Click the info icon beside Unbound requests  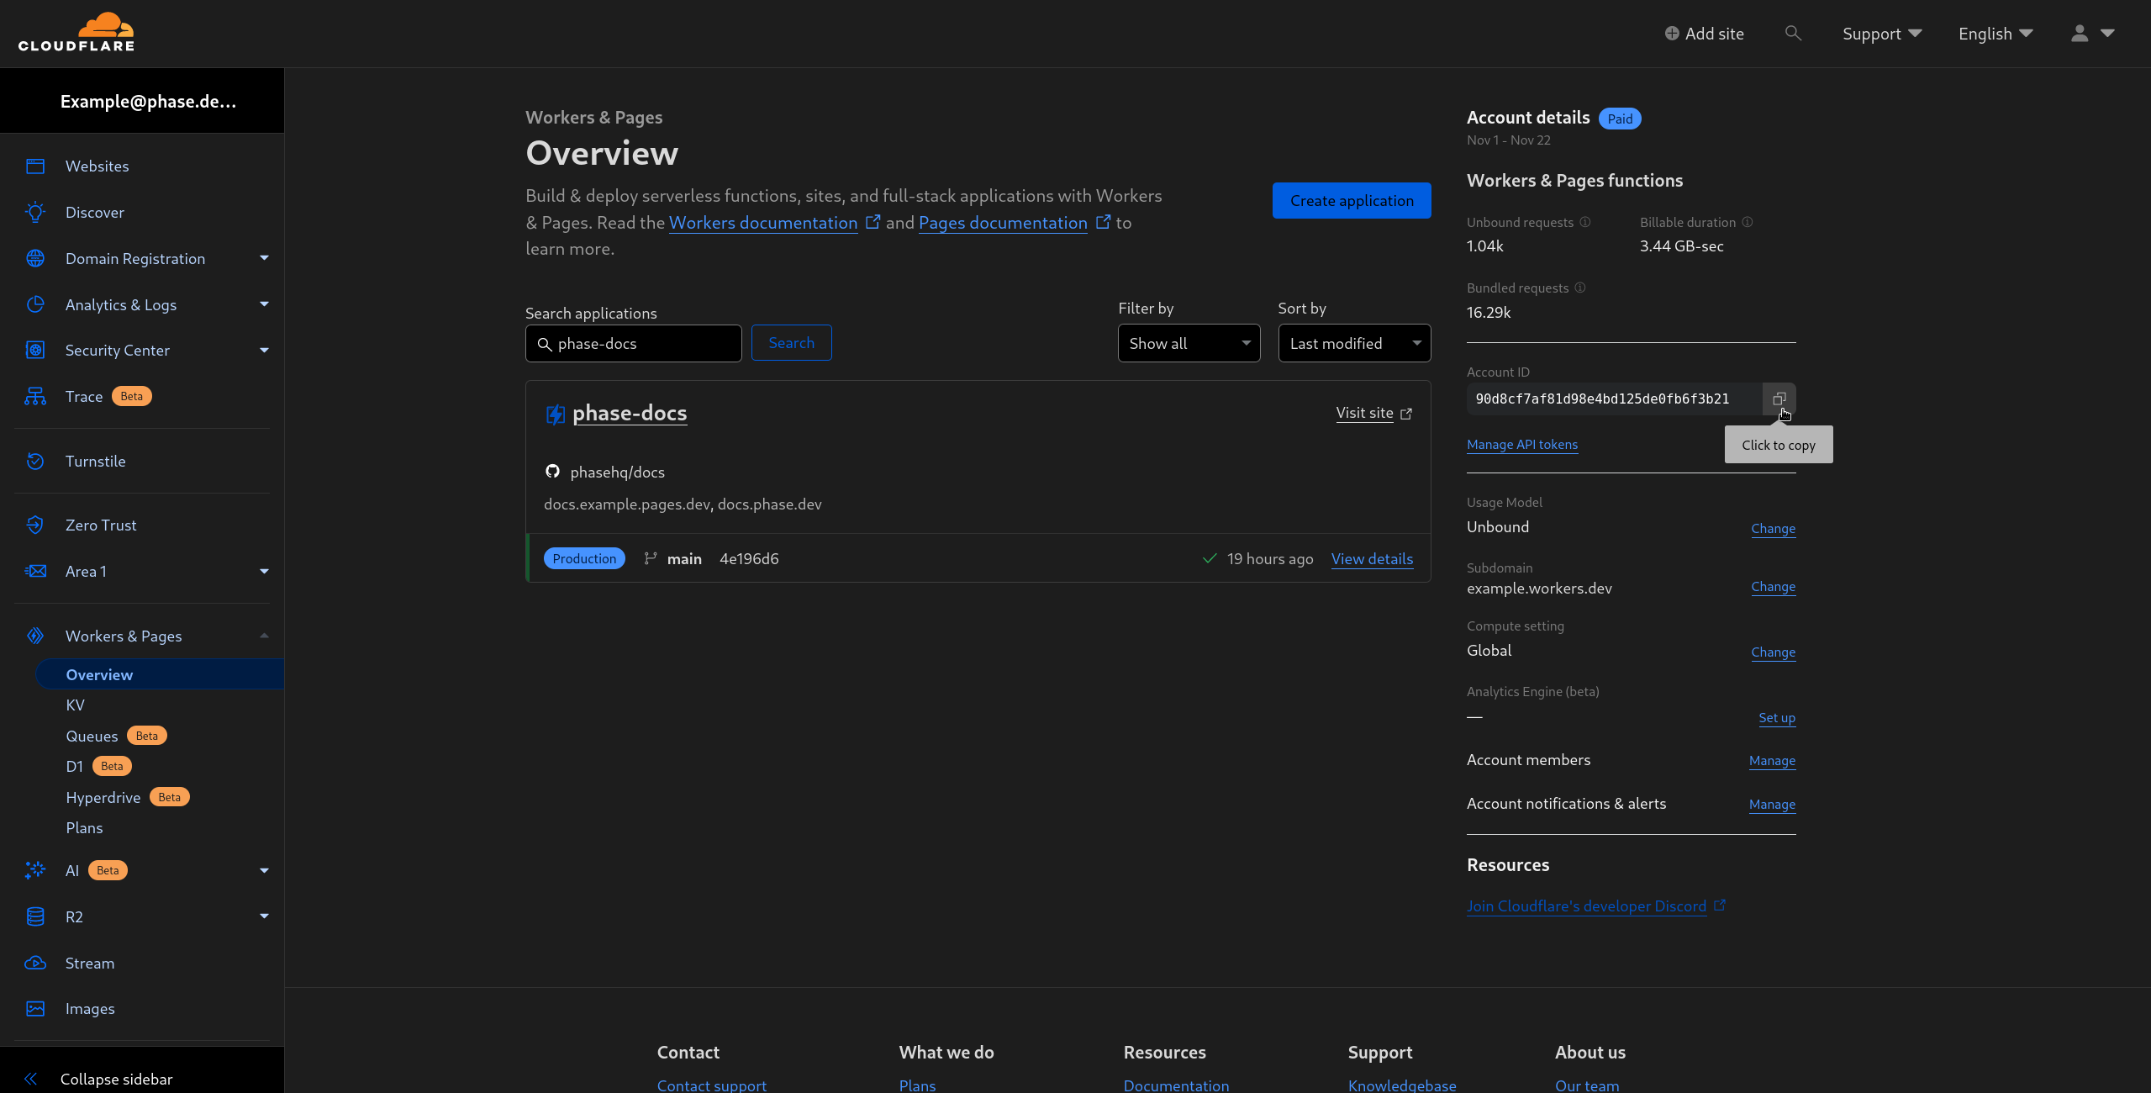coord(1585,223)
